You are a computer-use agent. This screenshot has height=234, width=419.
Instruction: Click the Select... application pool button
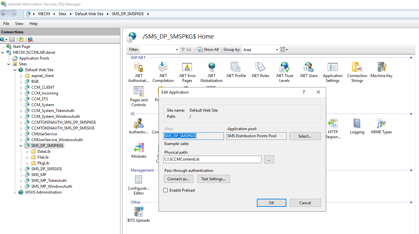pyautogui.click(x=305, y=136)
